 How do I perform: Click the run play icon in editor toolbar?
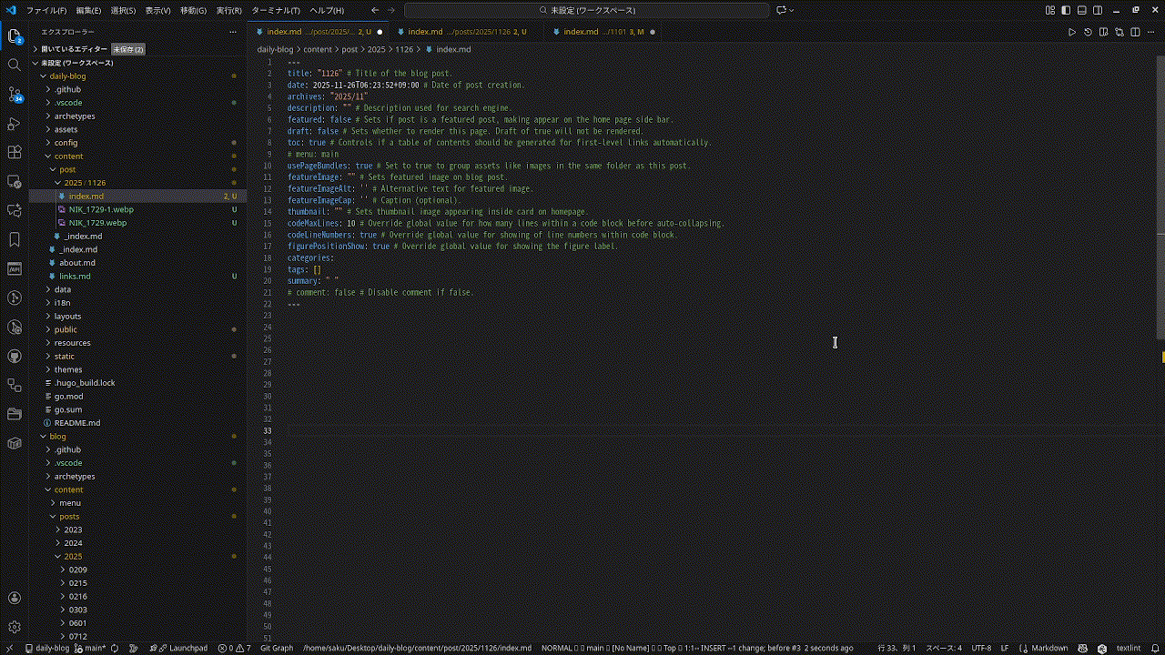[1072, 32]
